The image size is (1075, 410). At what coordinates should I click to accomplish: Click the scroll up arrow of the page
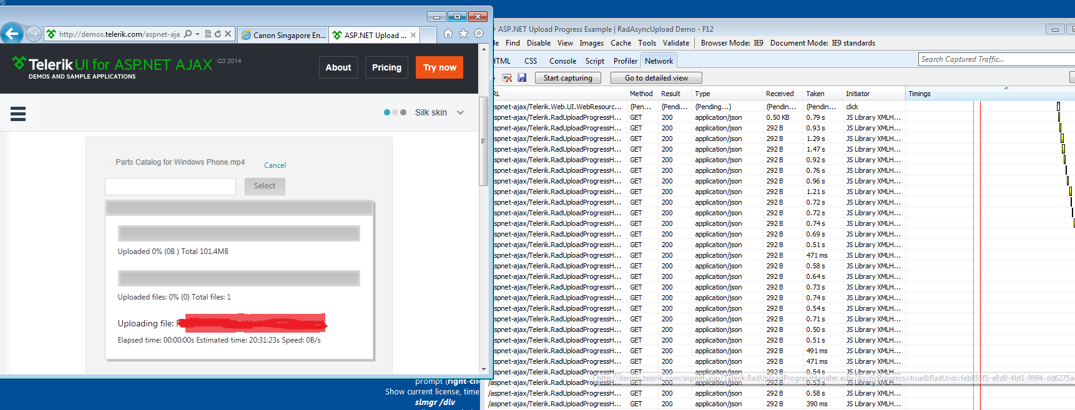click(x=483, y=49)
